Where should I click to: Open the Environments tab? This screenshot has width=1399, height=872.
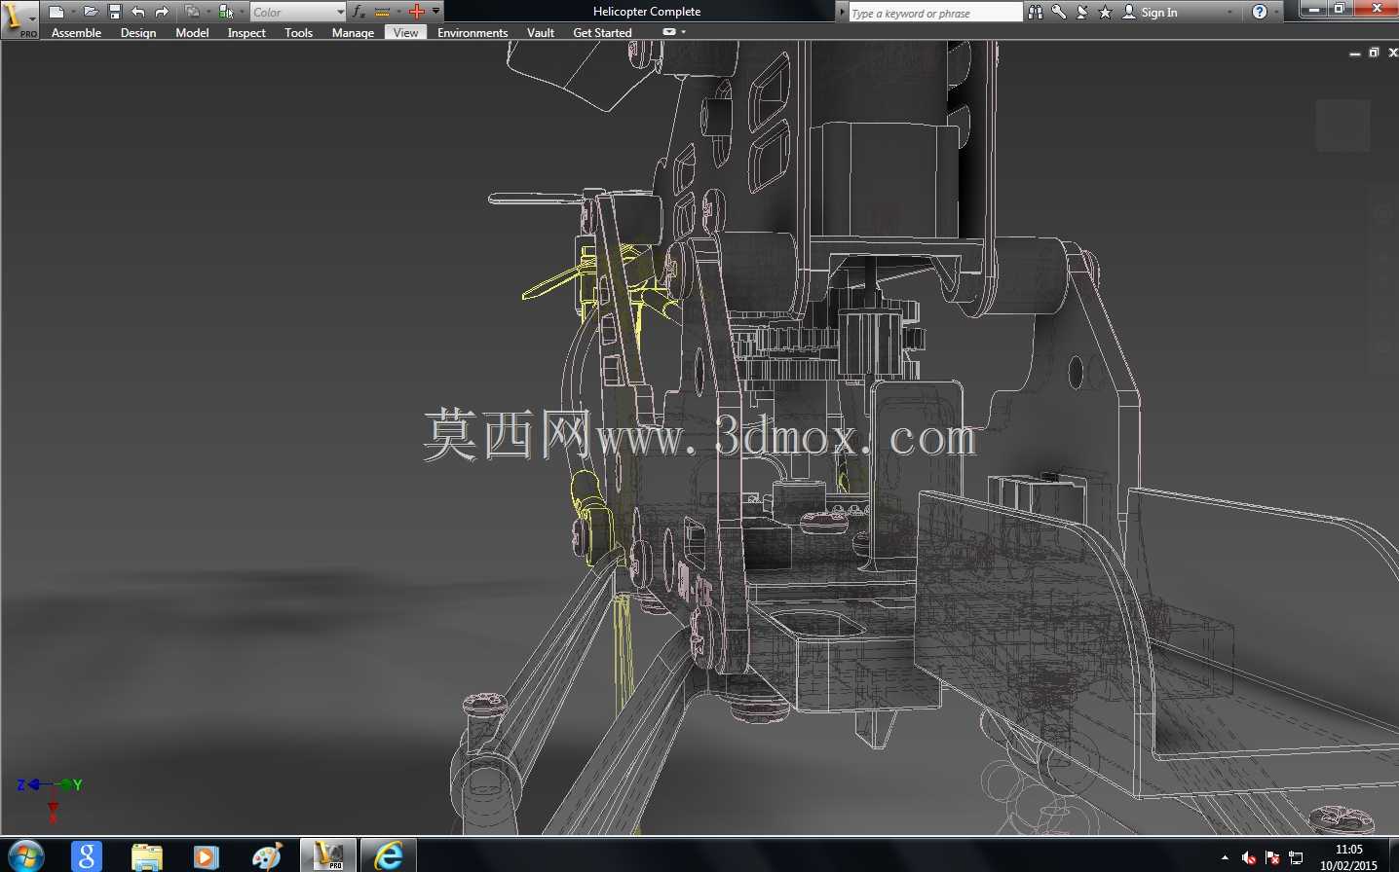(x=473, y=33)
